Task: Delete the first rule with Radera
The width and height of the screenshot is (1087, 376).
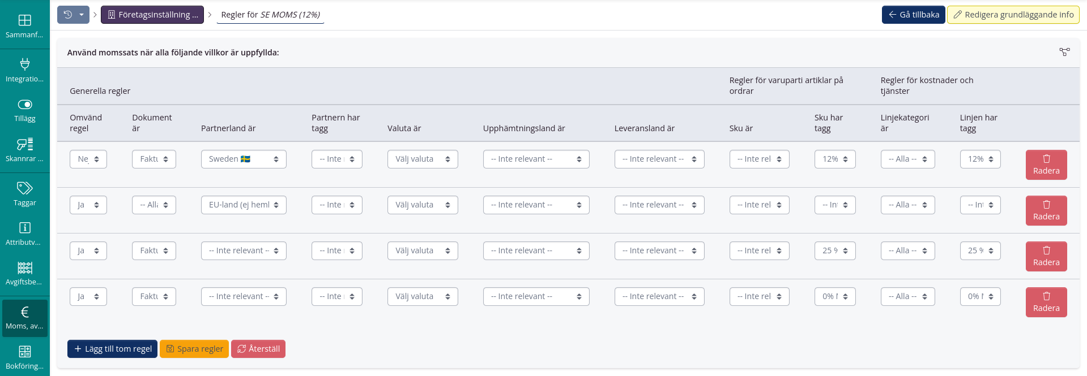Action: (1046, 165)
